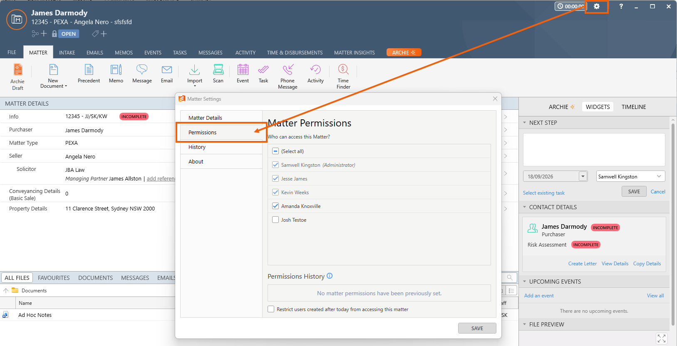Uncheck Amanda Knoxville's access

275,206
